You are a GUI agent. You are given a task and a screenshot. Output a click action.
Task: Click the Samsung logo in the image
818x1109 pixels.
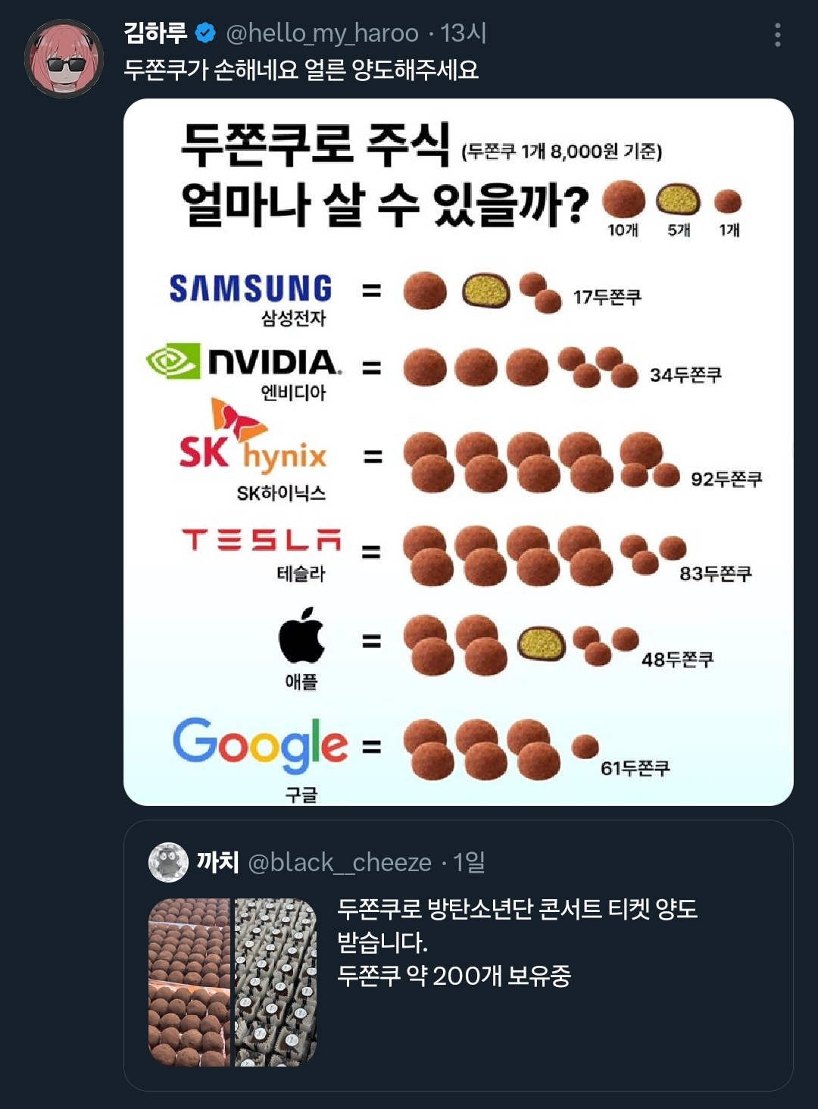[251, 289]
